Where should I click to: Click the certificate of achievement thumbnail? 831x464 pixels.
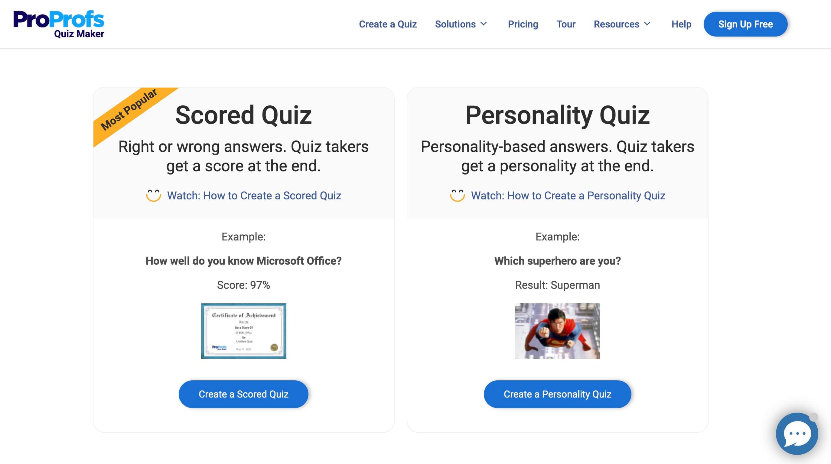pos(243,330)
